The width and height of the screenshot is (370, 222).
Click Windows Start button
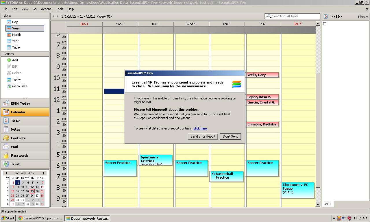(x=8, y=218)
